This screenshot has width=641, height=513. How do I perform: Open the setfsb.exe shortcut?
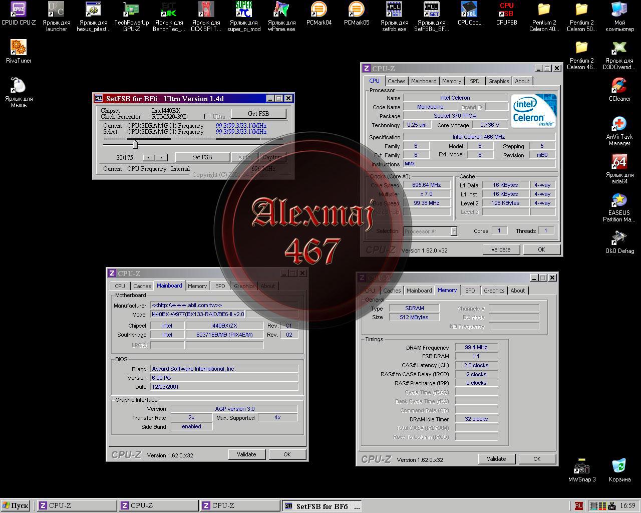click(x=394, y=9)
